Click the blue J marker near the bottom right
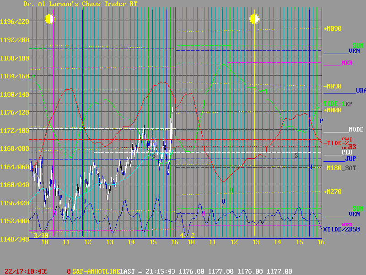Image resolution: width=366 pixels, height=275 pixels. point(311,167)
